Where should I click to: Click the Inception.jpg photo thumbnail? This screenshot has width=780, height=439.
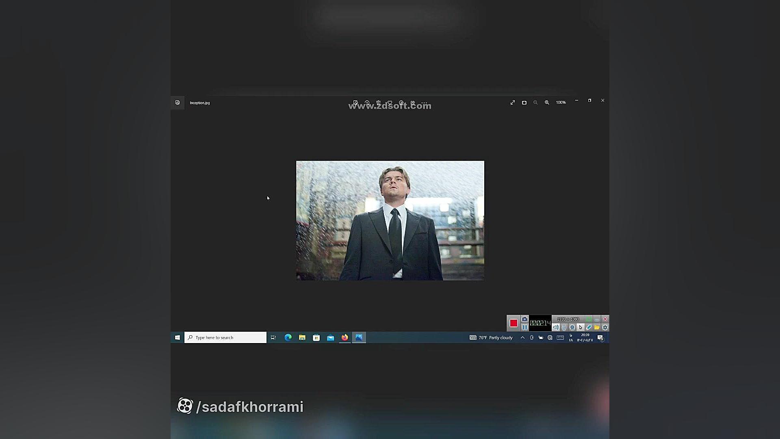click(390, 220)
